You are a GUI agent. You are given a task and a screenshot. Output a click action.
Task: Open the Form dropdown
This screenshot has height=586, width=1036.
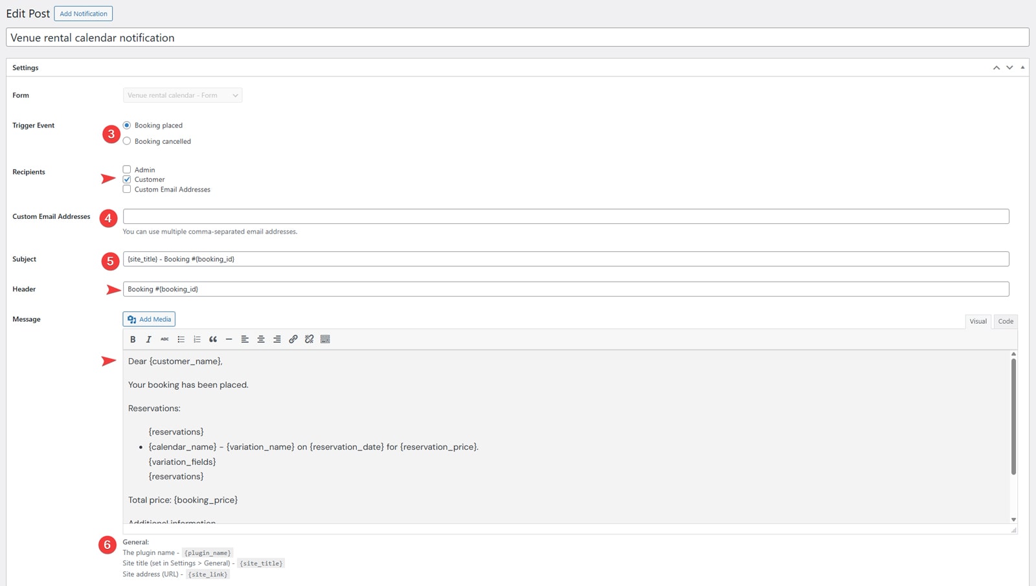click(x=183, y=95)
